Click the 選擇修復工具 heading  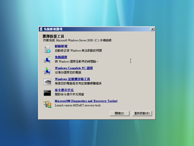(53, 36)
